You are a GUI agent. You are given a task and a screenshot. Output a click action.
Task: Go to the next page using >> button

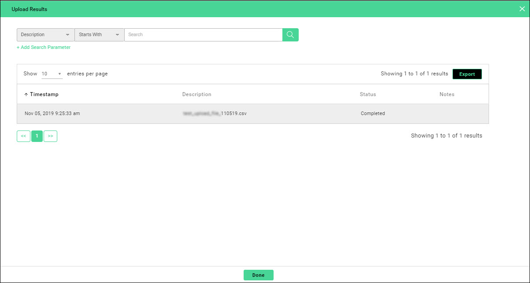(x=51, y=136)
